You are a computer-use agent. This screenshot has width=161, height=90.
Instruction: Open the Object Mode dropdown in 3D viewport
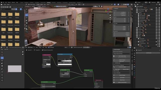[x=32, y=4]
